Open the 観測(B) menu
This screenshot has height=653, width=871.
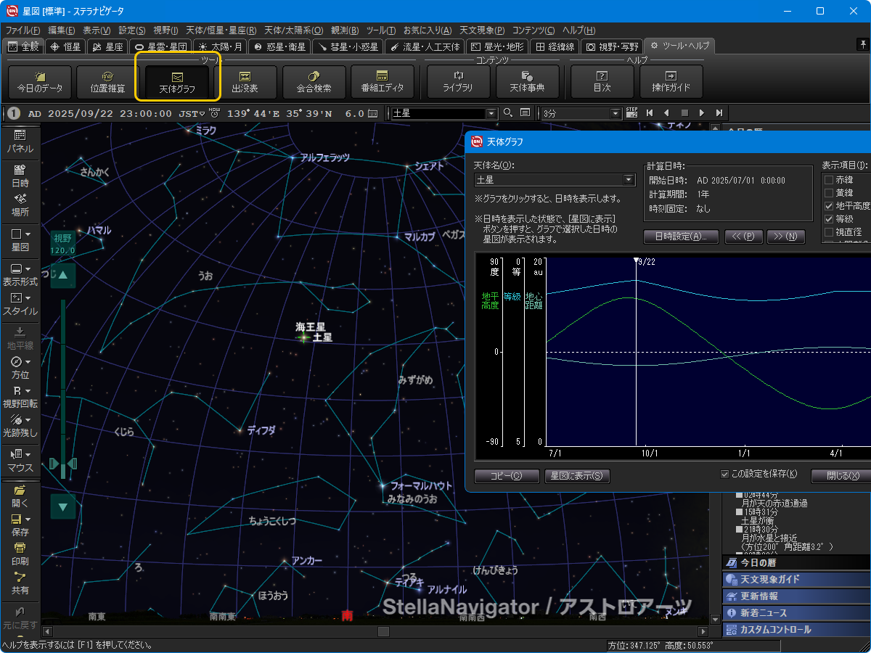[345, 30]
